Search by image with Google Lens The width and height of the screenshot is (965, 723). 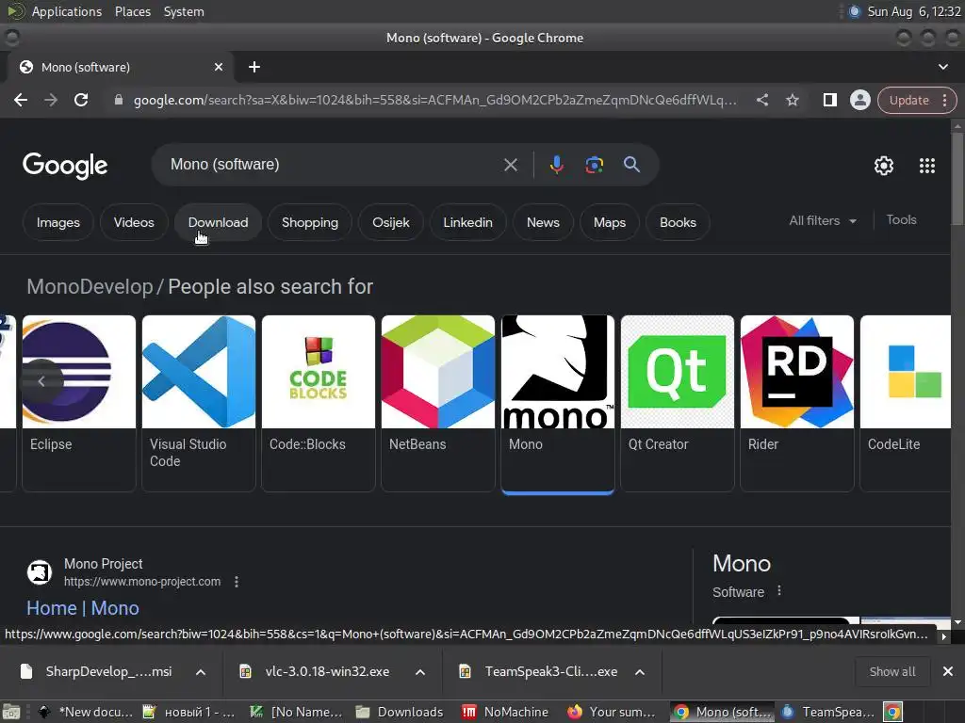(x=594, y=165)
